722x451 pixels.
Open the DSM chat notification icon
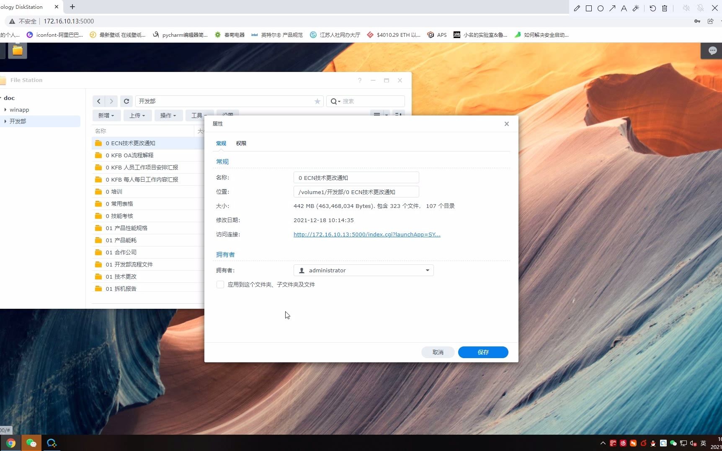pos(712,51)
